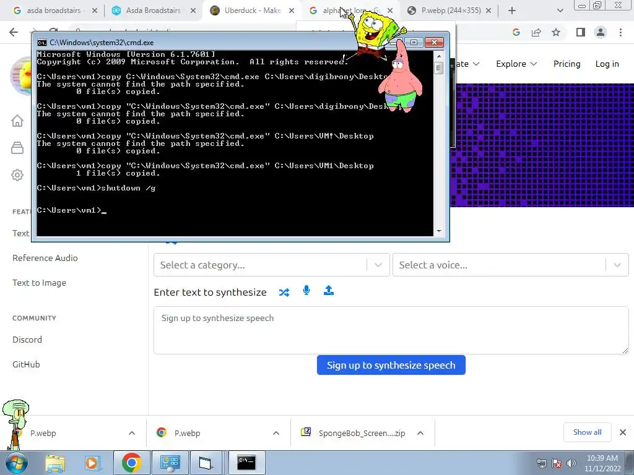Open Windows Media Player from taskbar
The width and height of the screenshot is (634, 475).
click(x=92, y=463)
